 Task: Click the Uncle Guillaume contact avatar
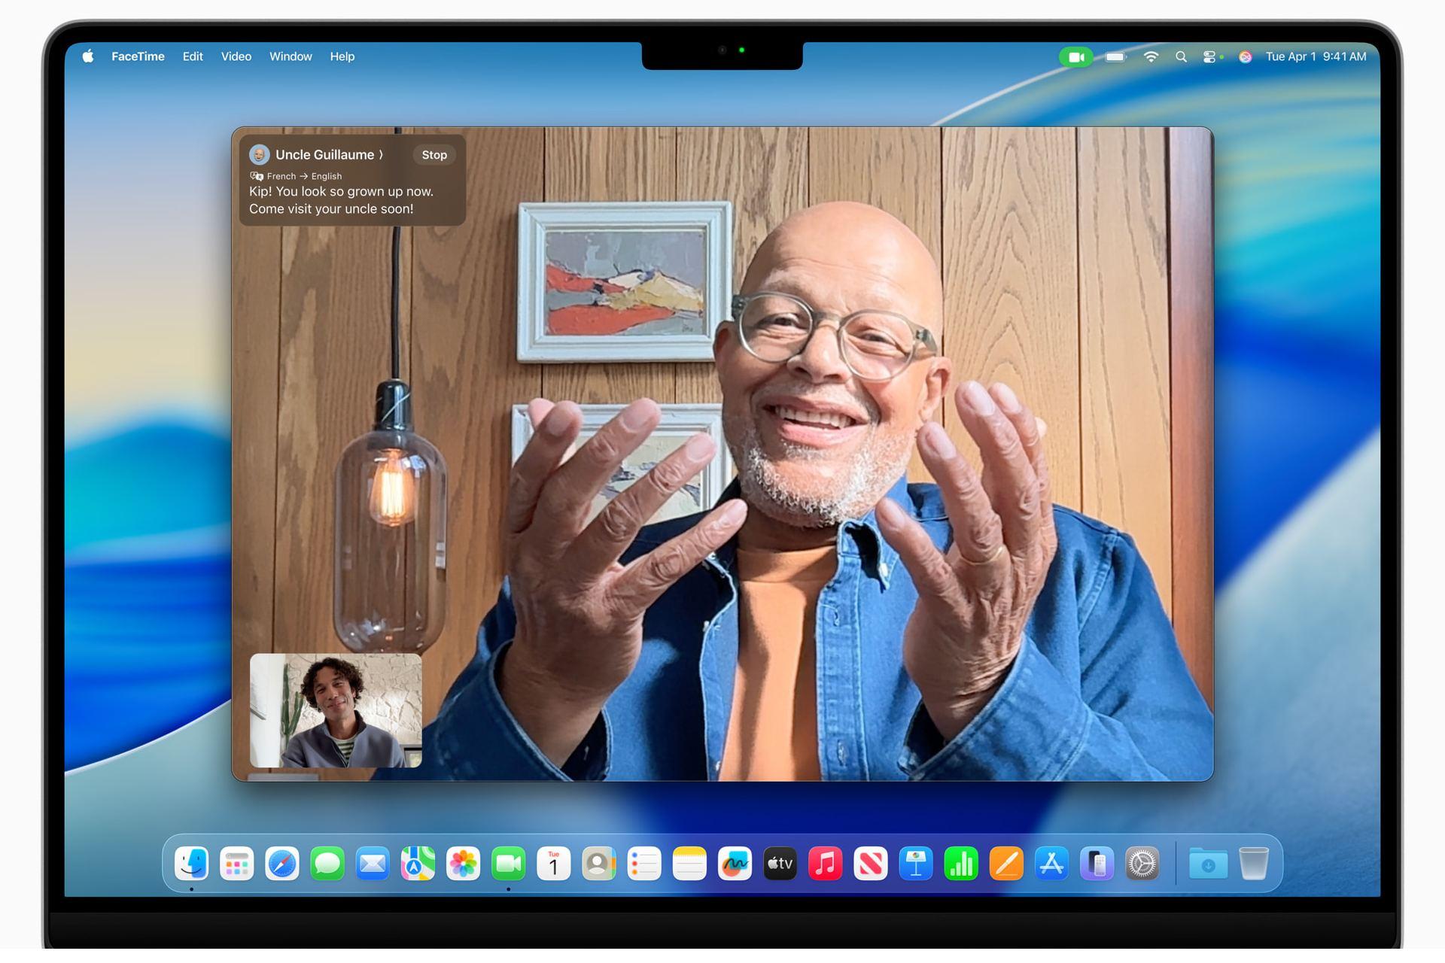pyautogui.click(x=259, y=155)
